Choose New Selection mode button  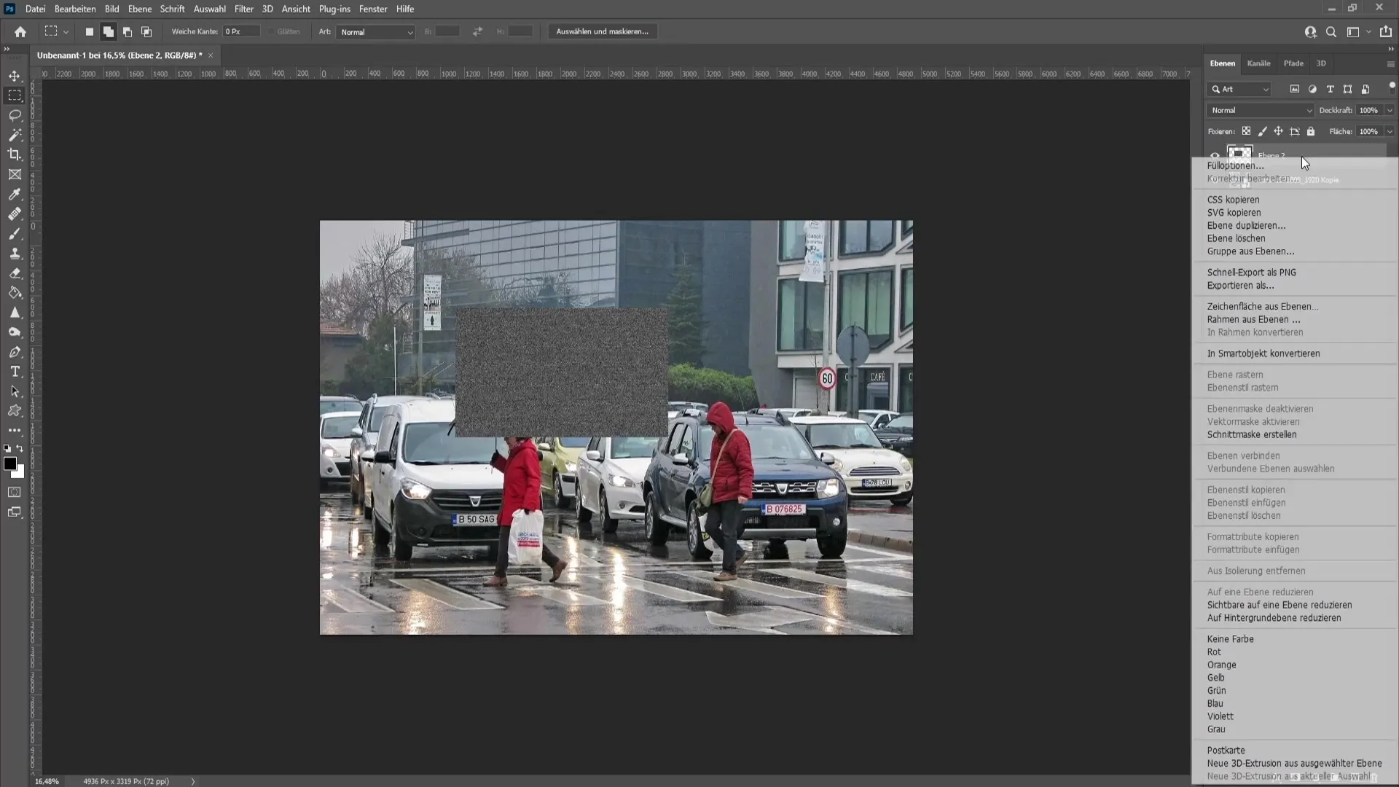pyautogui.click(x=90, y=31)
